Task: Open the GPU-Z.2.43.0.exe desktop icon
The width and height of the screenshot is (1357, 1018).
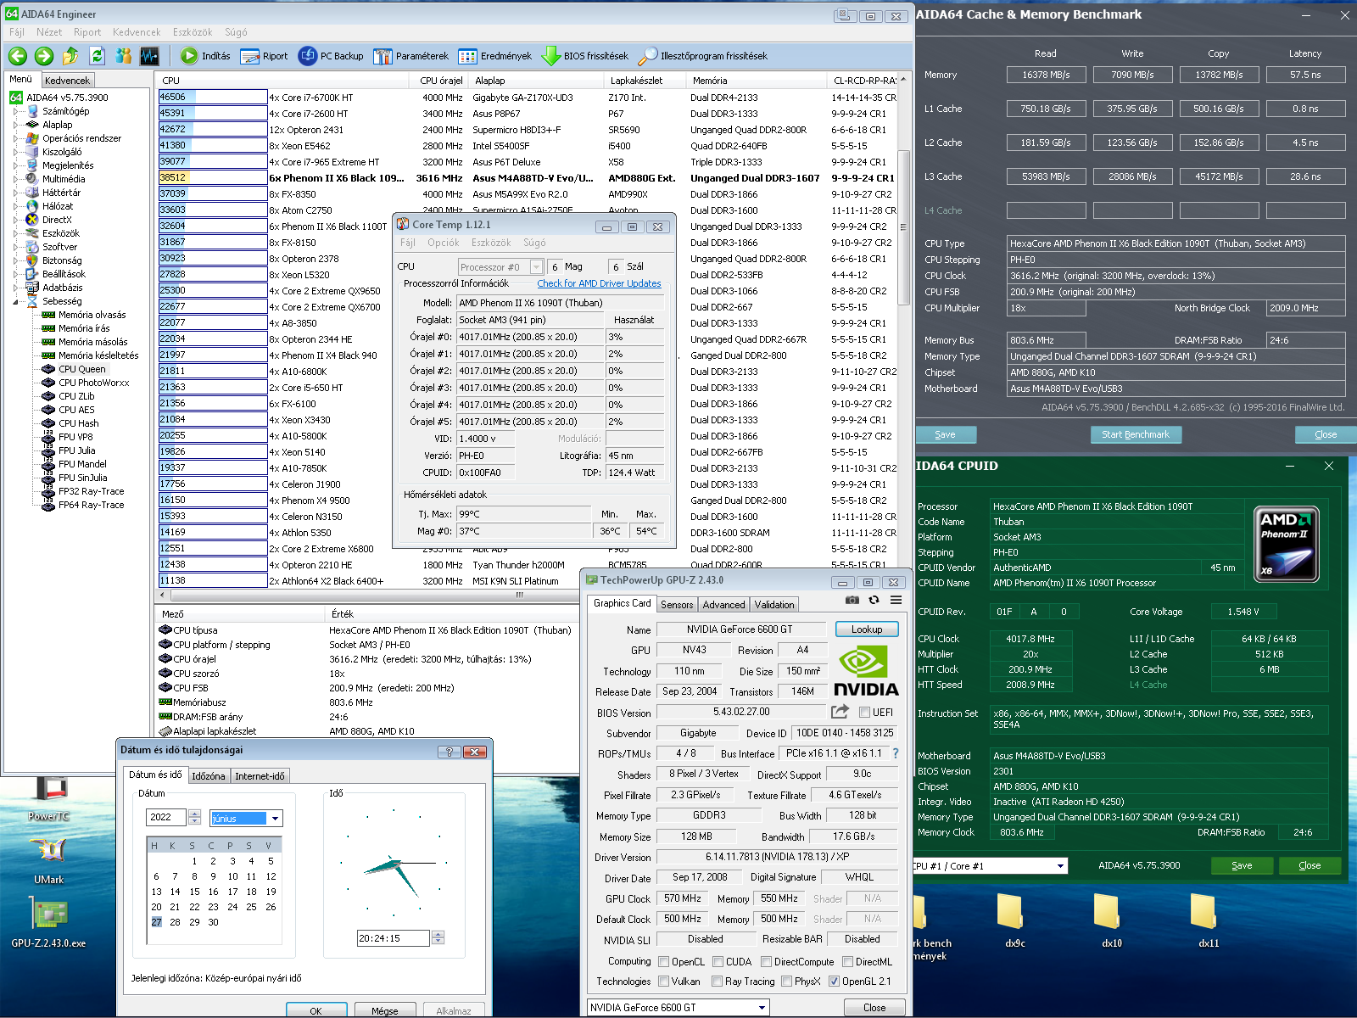Action: [48, 922]
